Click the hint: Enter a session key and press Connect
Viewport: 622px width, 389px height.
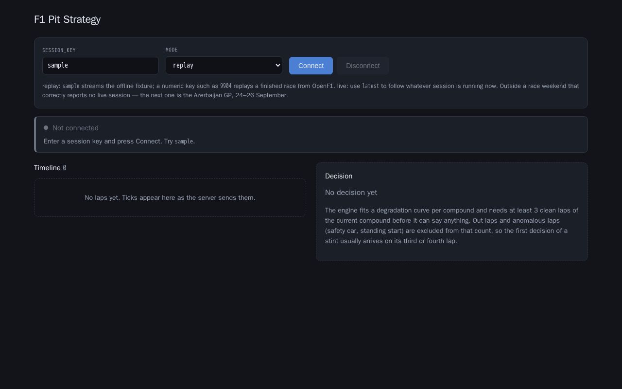click(119, 141)
